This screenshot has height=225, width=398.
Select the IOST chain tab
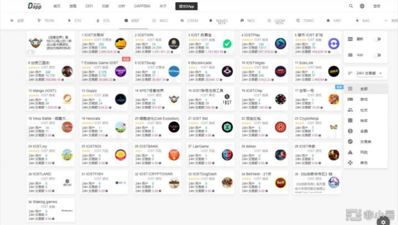132,20
